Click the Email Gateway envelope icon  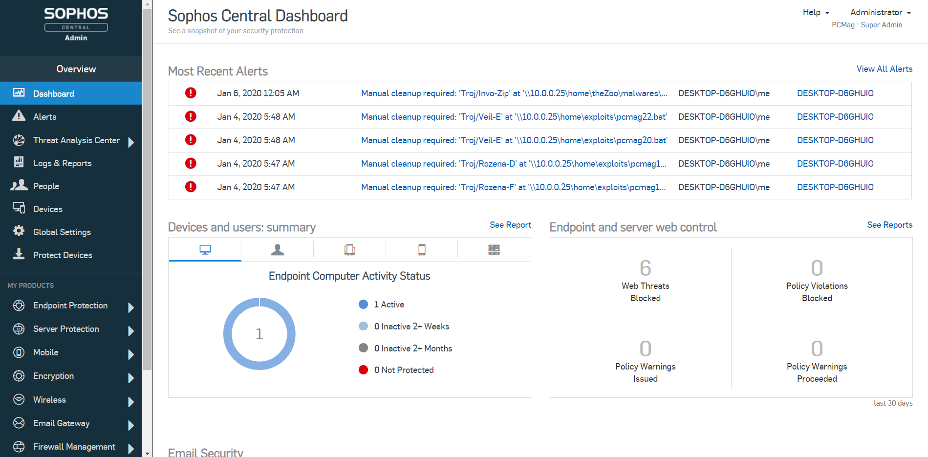click(x=19, y=423)
